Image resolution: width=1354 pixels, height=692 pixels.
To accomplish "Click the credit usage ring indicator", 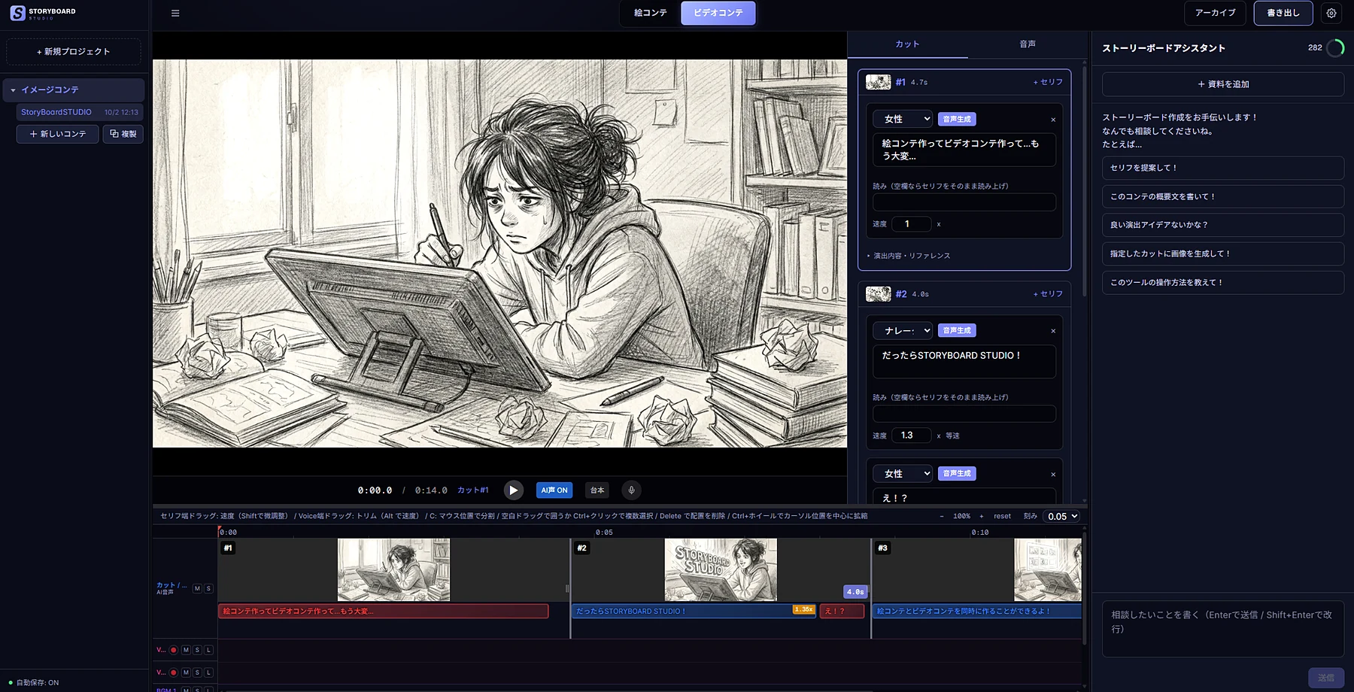I will click(x=1335, y=48).
